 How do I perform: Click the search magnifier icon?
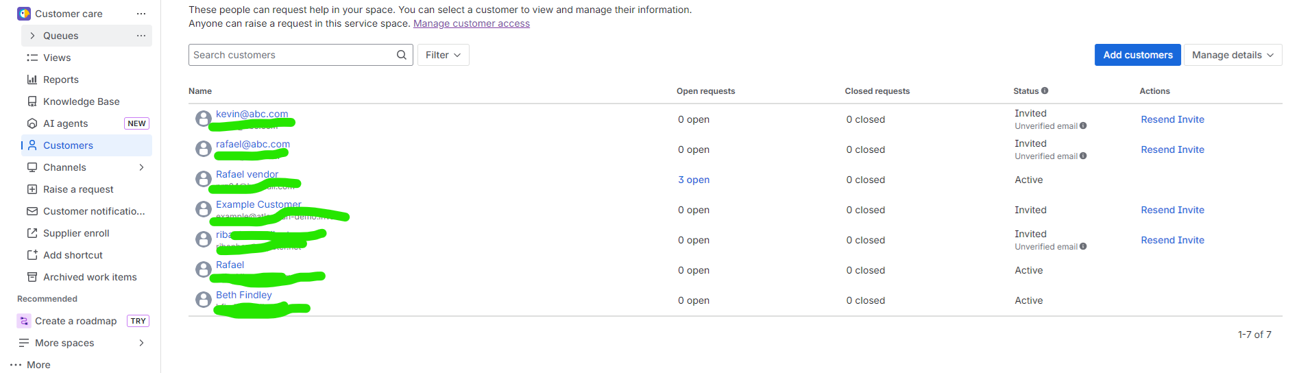tap(402, 55)
